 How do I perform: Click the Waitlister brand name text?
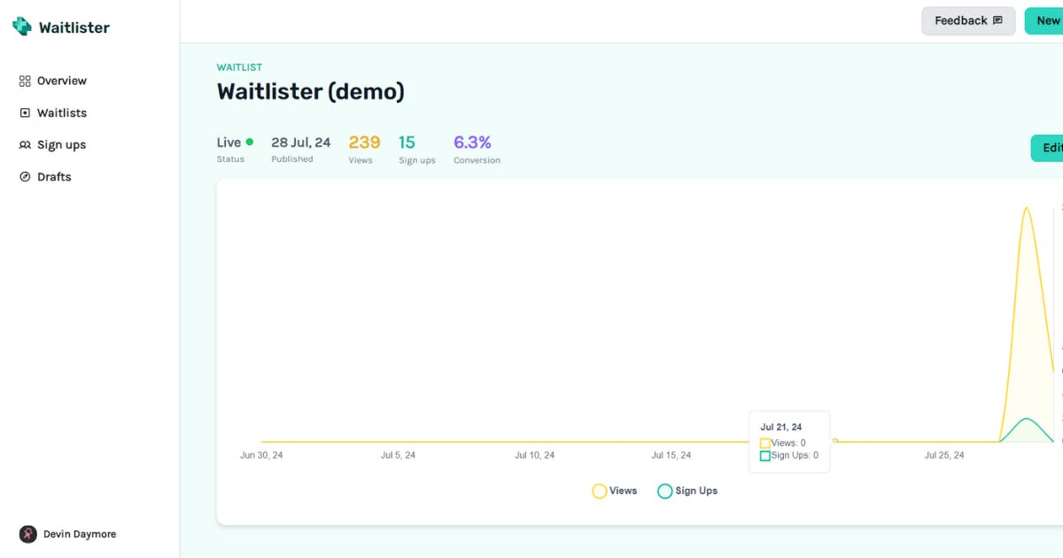(x=74, y=27)
